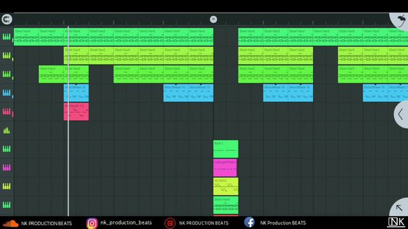The image size is (408, 229).
Task: Select the yellow keyboard icon of the HI HATS row
Action: pyautogui.click(x=6, y=186)
